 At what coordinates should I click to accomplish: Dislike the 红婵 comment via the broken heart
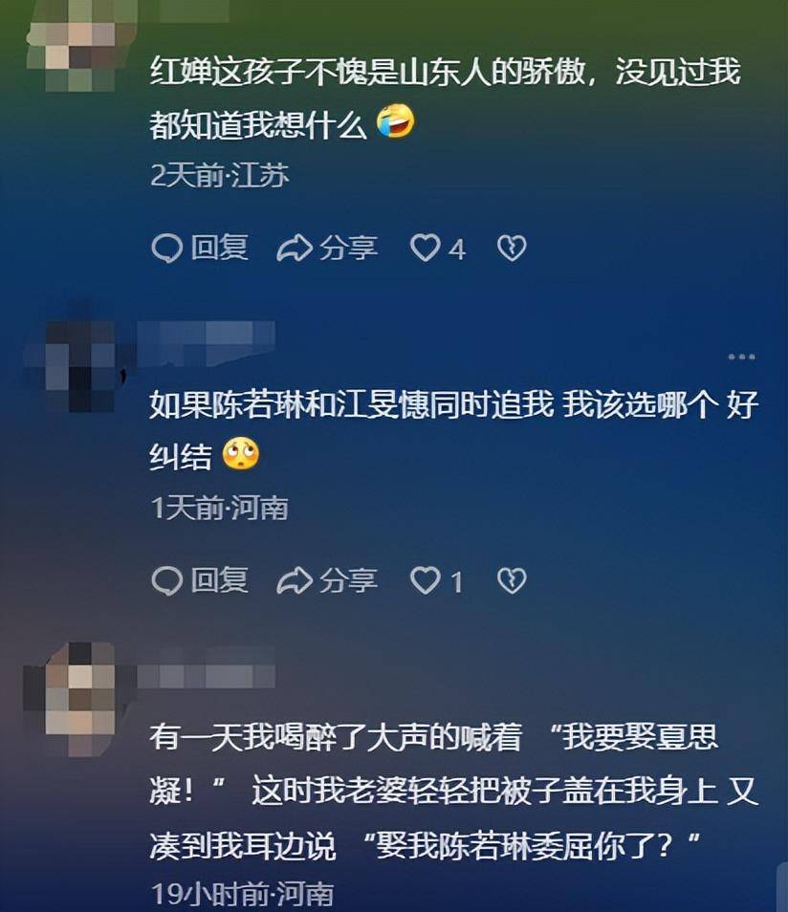tap(513, 249)
